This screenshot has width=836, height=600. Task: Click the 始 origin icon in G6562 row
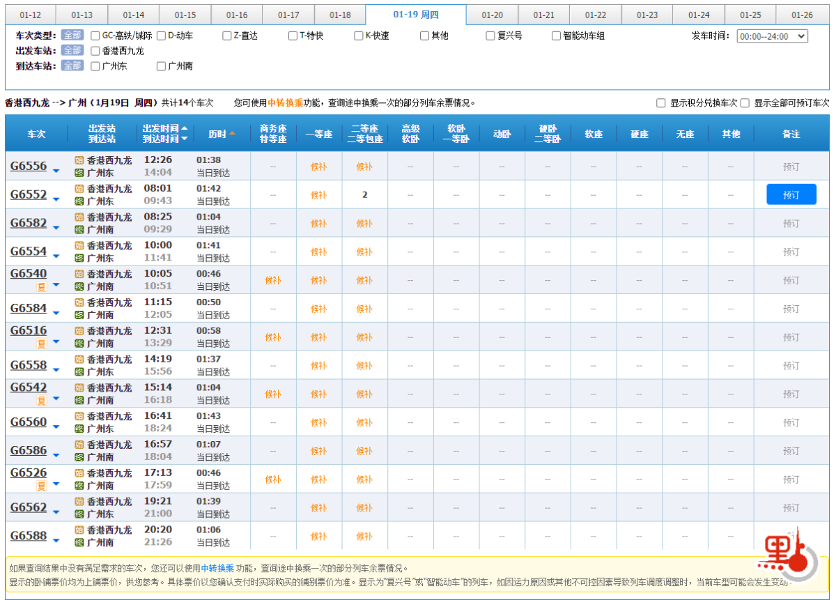coord(79,502)
